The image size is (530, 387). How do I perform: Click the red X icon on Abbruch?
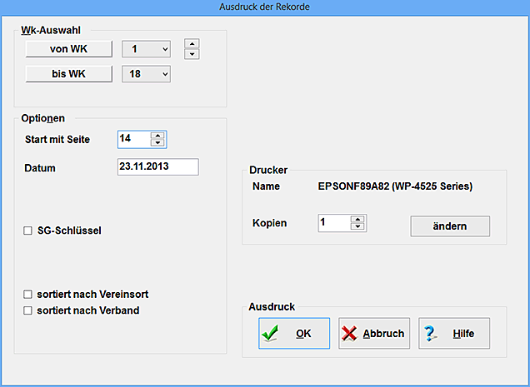click(x=350, y=334)
